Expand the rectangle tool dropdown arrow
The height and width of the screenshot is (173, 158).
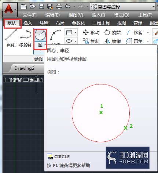coord(76,32)
